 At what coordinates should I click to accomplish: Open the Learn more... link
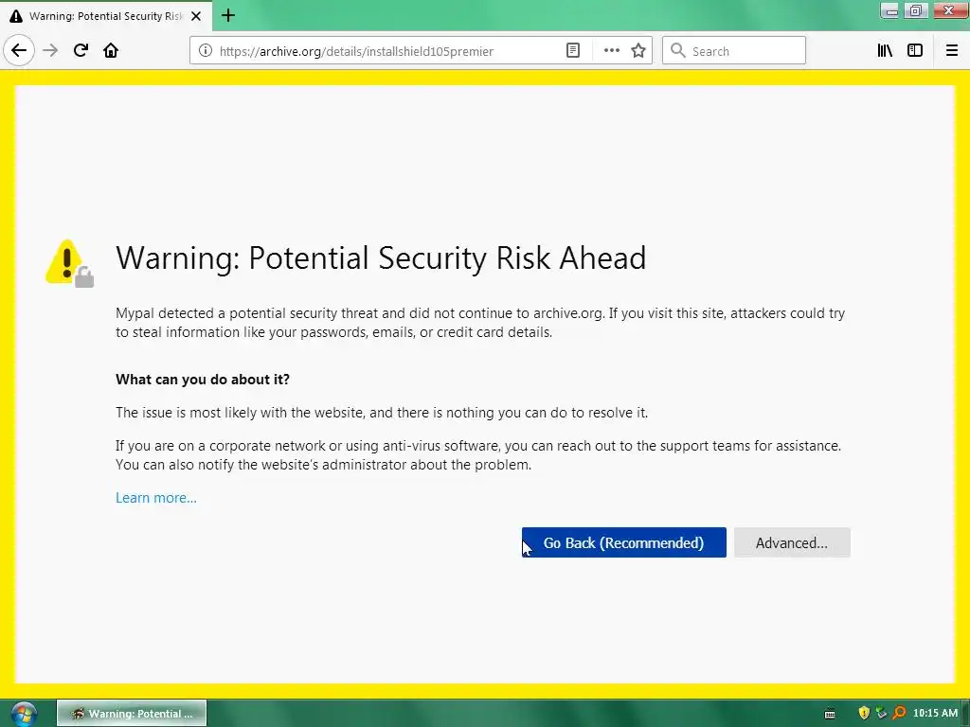(x=156, y=498)
